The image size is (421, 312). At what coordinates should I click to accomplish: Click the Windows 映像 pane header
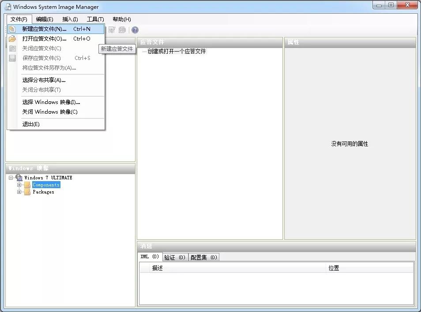[70, 168]
